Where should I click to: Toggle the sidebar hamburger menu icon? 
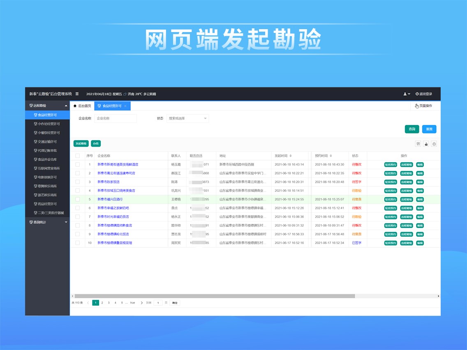point(77,94)
